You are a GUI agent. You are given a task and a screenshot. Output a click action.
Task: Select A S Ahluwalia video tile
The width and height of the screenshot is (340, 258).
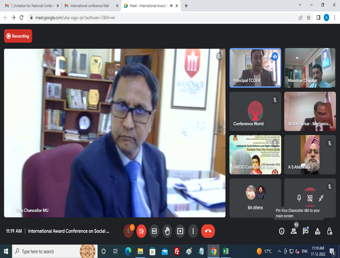(x=310, y=154)
